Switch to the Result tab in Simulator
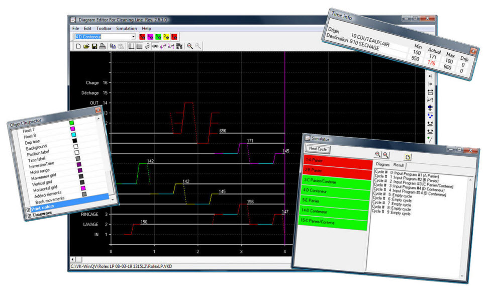Image resolution: width=489 pixels, height=293 pixels. [399, 165]
